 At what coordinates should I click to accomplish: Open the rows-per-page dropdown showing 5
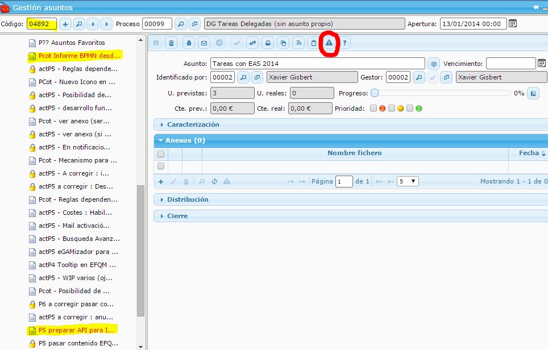pos(408,181)
